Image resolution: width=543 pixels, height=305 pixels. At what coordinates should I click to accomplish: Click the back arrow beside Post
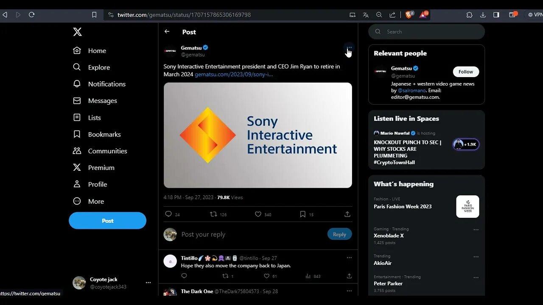click(x=167, y=31)
